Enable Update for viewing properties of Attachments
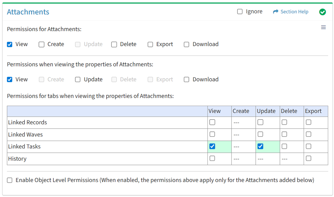 pos(78,79)
